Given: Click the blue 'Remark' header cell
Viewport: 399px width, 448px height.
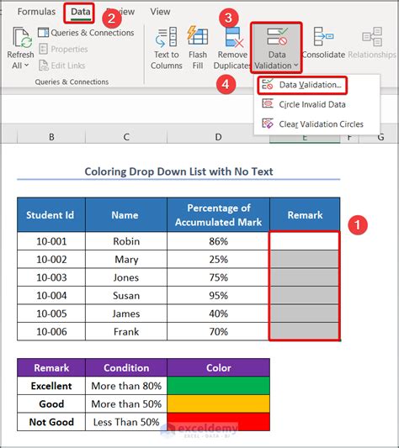Looking at the screenshot, I should coord(305,215).
